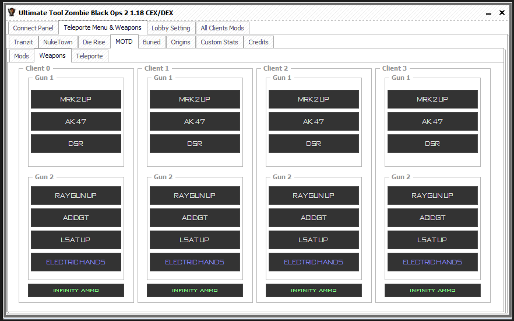Enable ELECTRIC HANDS for Client 1
The width and height of the screenshot is (514, 321).
pyautogui.click(x=195, y=262)
